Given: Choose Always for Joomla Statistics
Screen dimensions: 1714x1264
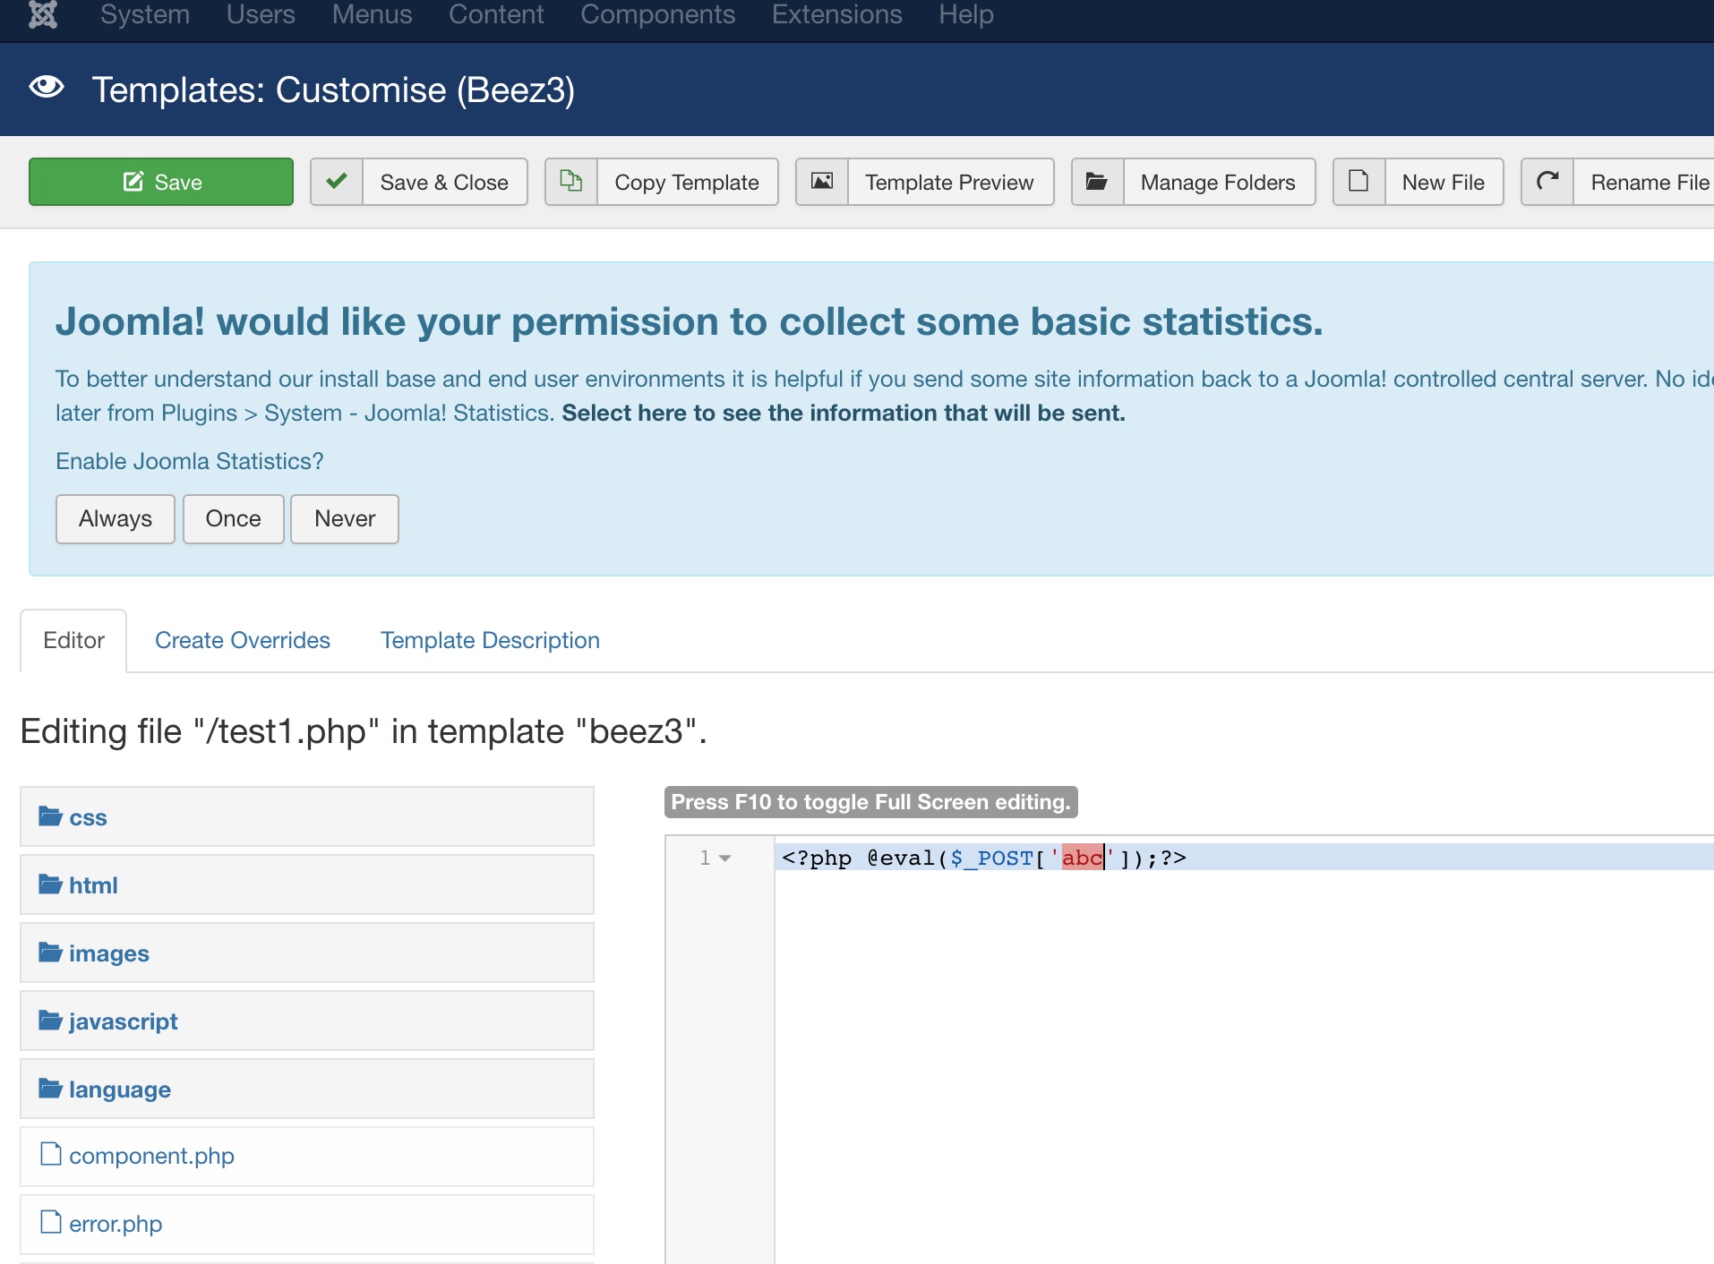Looking at the screenshot, I should [116, 519].
